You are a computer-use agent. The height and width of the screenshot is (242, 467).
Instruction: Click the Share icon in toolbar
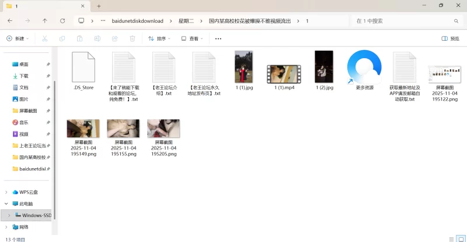[114, 39]
